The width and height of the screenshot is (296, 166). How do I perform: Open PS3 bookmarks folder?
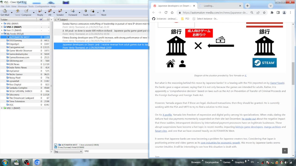(185, 19)
